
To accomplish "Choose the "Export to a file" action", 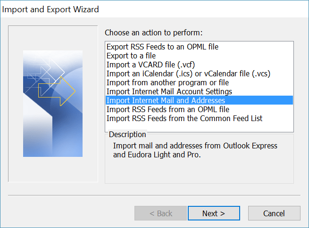I will (x=131, y=56).
